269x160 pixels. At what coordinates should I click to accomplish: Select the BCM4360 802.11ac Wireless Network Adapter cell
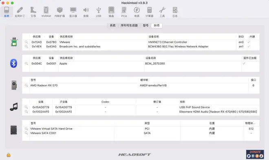click(178, 47)
